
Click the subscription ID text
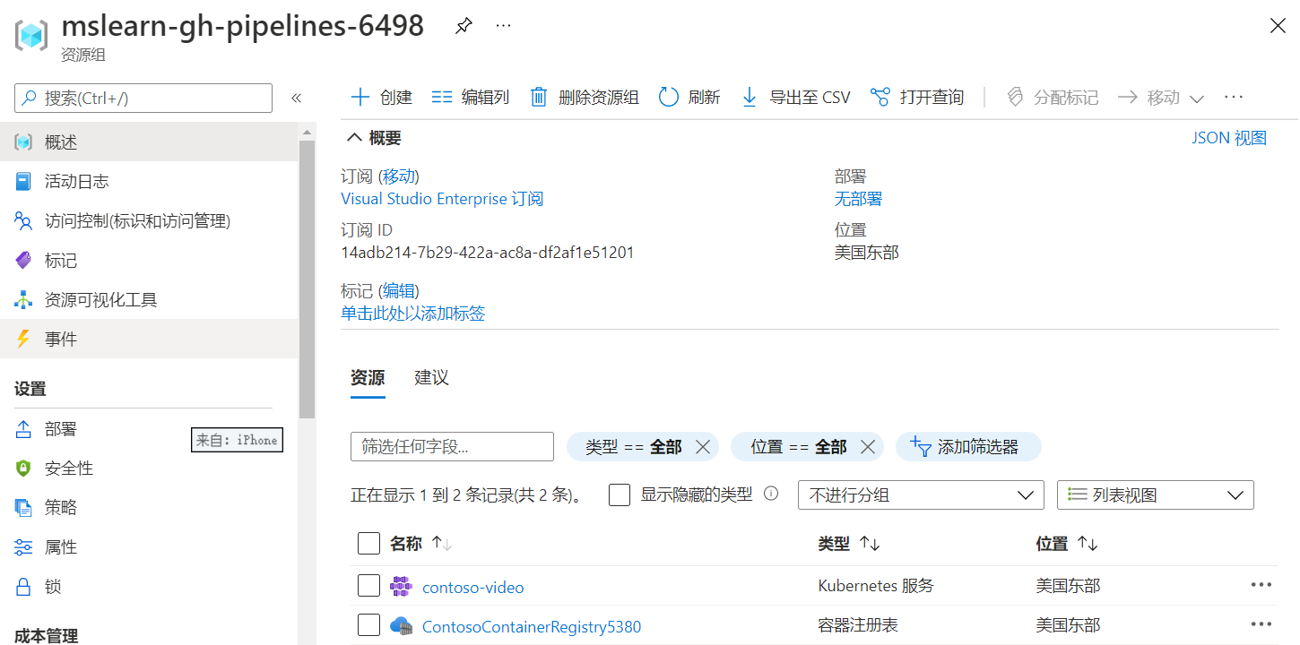point(487,253)
